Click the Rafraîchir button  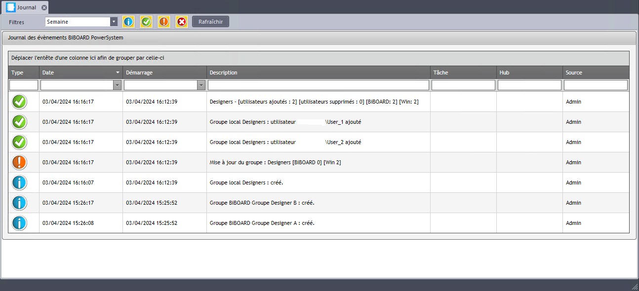point(210,22)
